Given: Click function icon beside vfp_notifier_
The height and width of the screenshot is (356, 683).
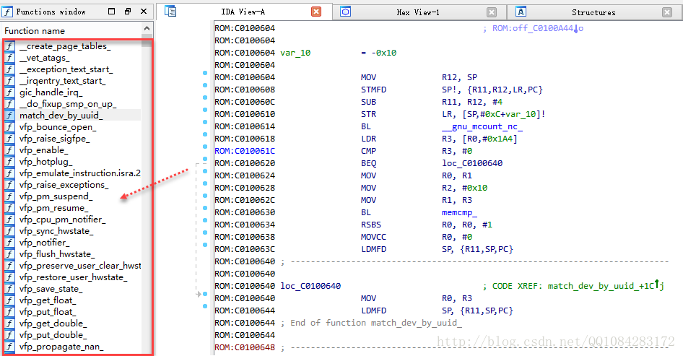Looking at the screenshot, I should [x=9, y=243].
